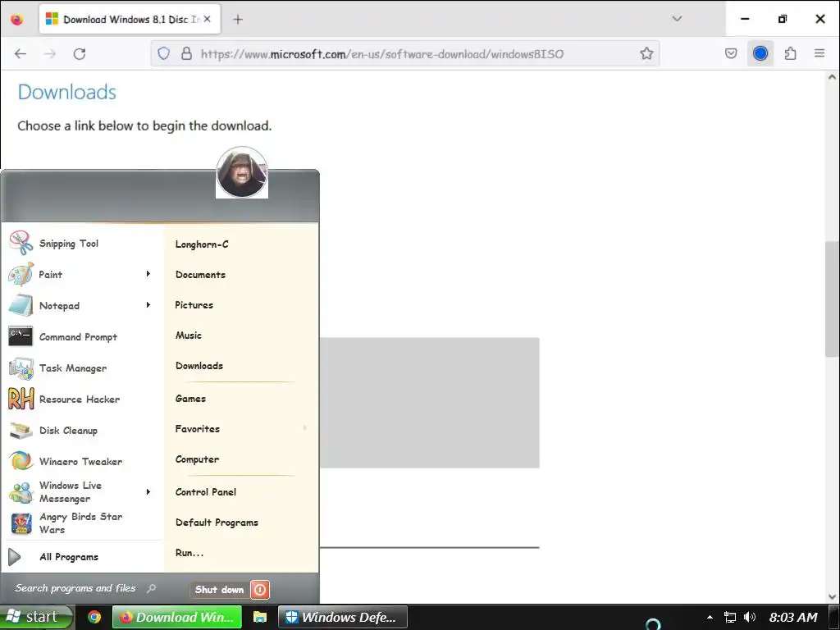This screenshot has height=630, width=840.
Task: Click the search magnifier icon
Action: click(151, 588)
